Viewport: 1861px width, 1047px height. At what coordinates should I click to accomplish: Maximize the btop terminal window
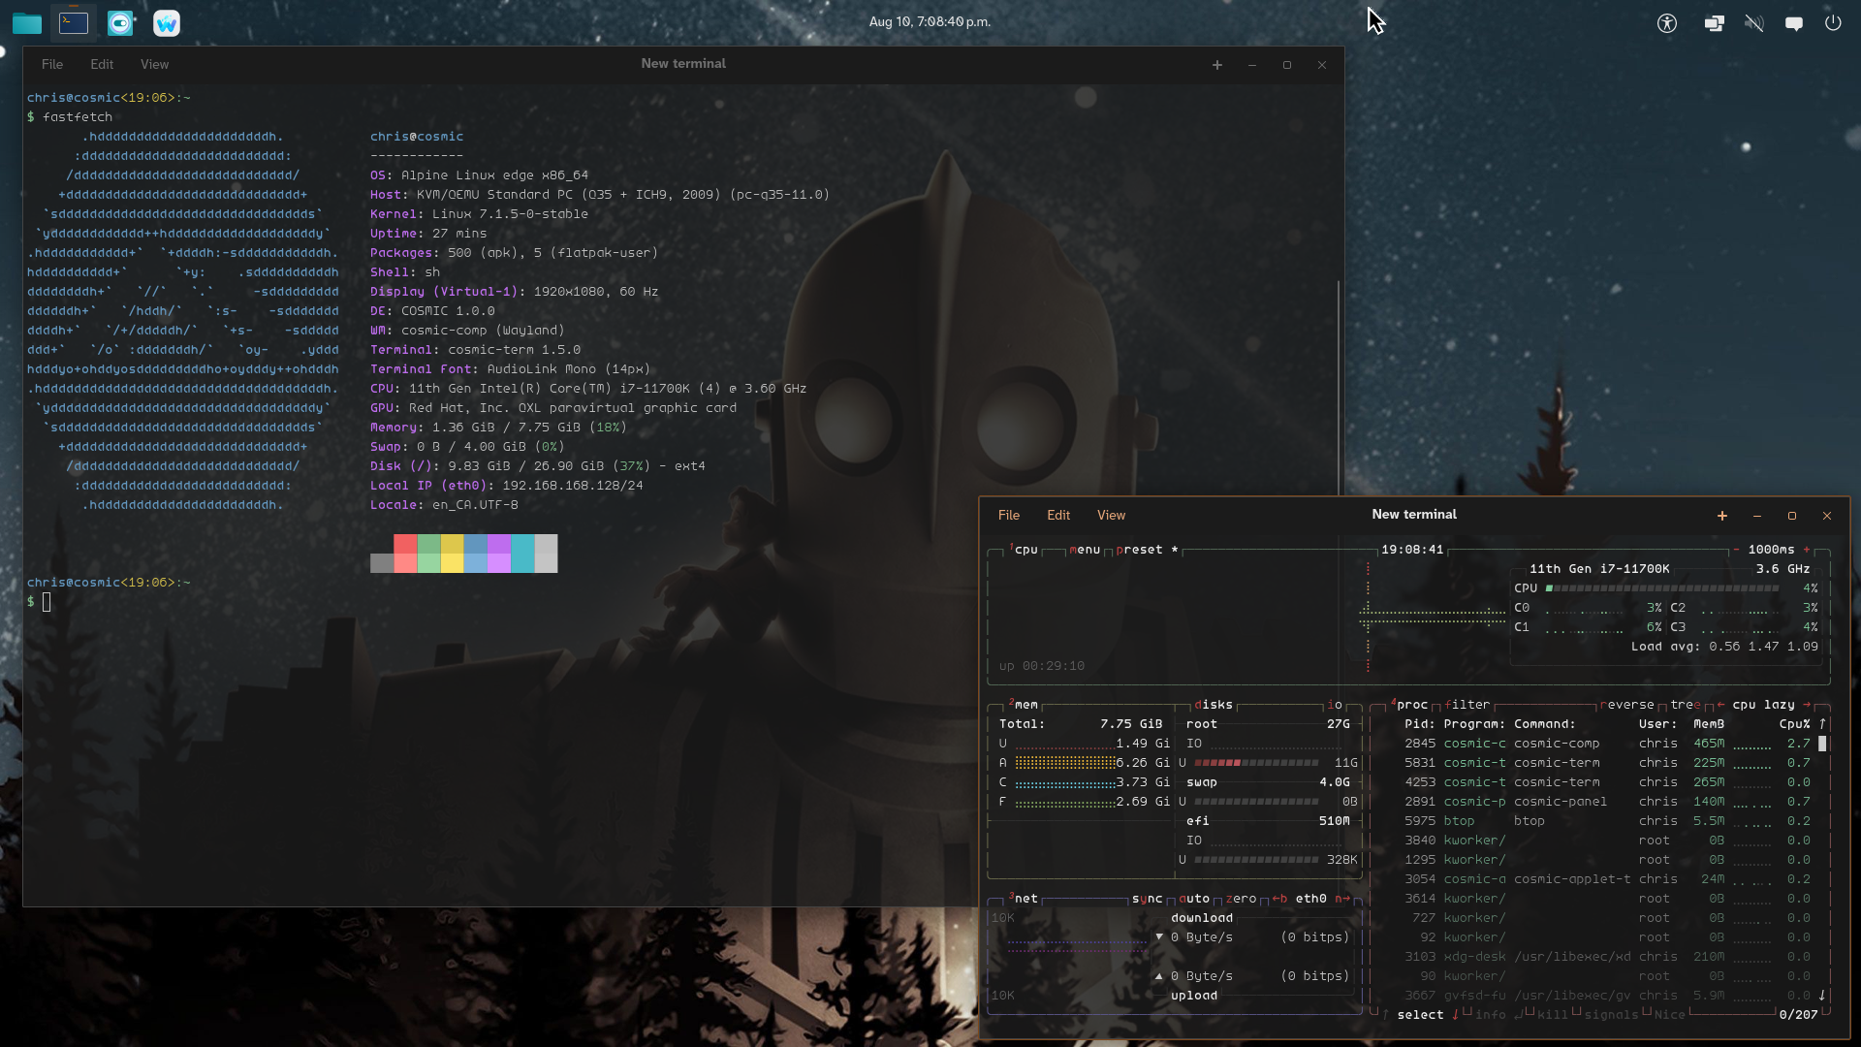(x=1792, y=516)
